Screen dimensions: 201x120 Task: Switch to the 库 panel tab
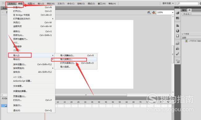[x=189, y=10]
